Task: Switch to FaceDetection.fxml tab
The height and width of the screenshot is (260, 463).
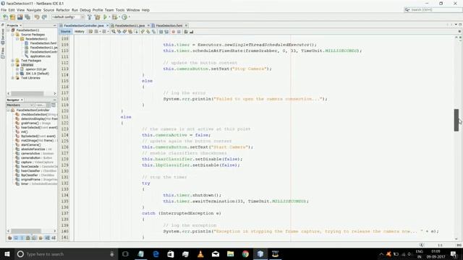Action: click(x=169, y=26)
